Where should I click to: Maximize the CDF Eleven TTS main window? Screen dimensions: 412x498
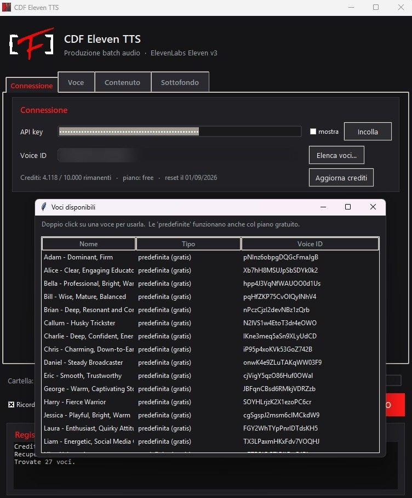[x=376, y=7]
